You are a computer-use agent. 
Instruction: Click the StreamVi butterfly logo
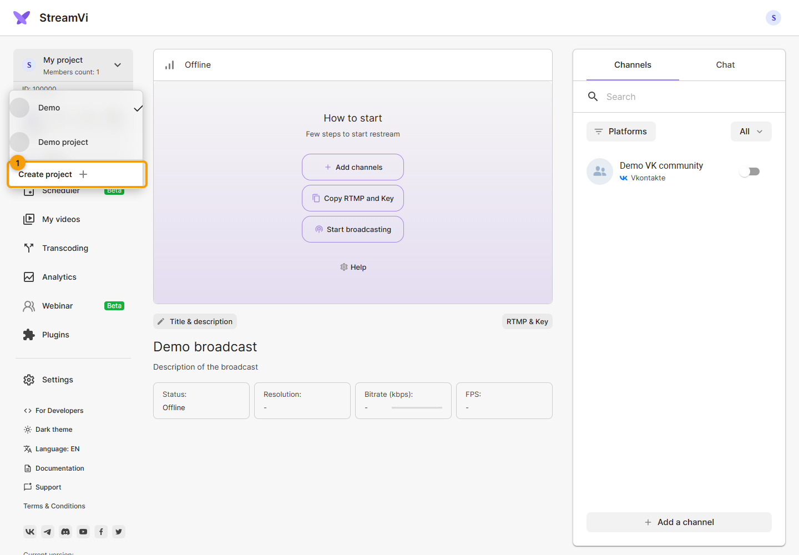pyautogui.click(x=22, y=18)
